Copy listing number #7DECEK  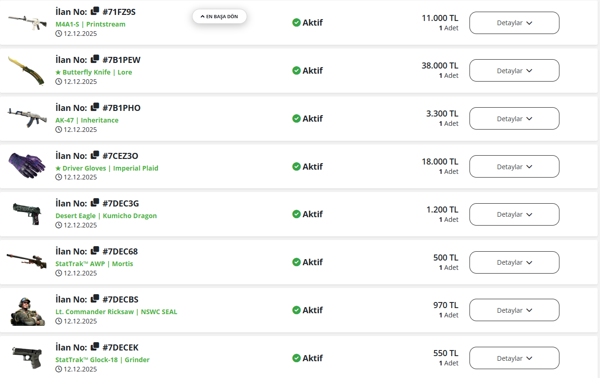click(95, 347)
